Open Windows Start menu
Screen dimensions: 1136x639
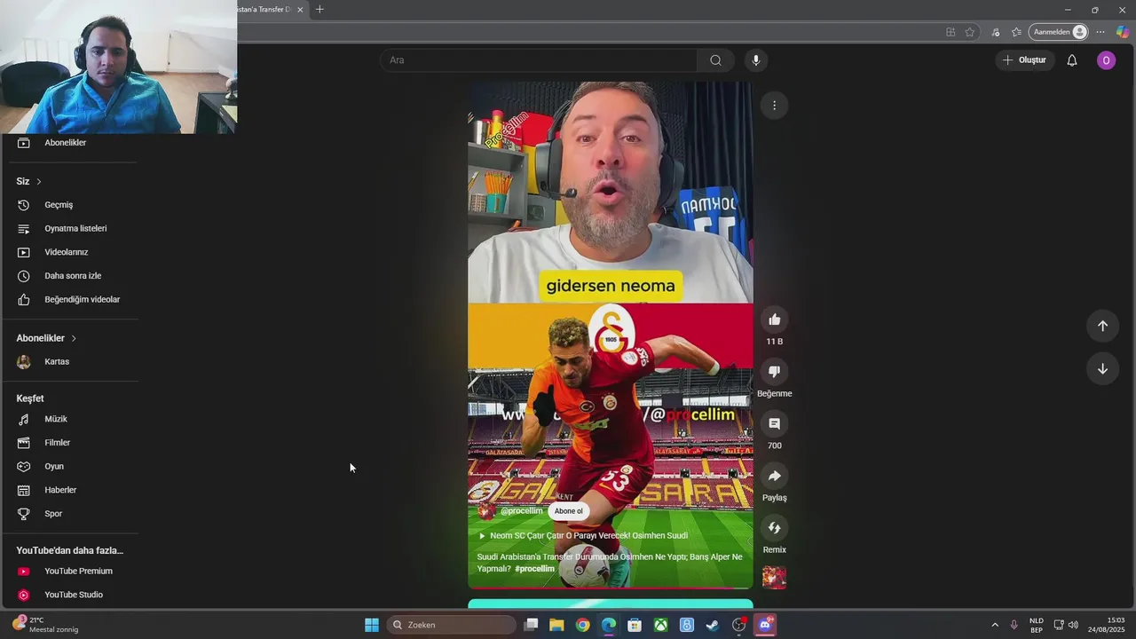372,625
